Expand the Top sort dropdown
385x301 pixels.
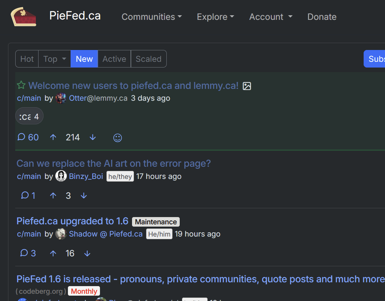pos(55,59)
